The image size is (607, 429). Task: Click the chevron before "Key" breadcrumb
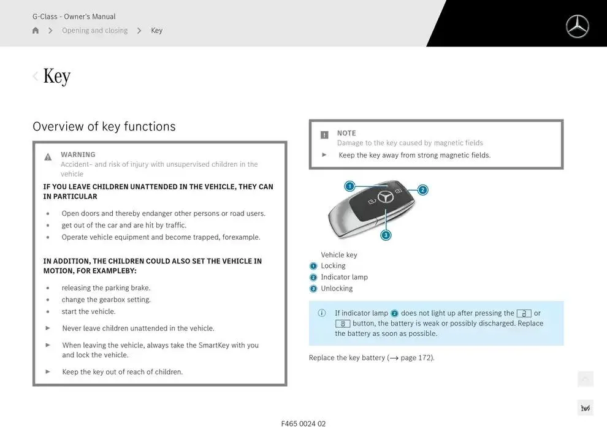(x=139, y=31)
